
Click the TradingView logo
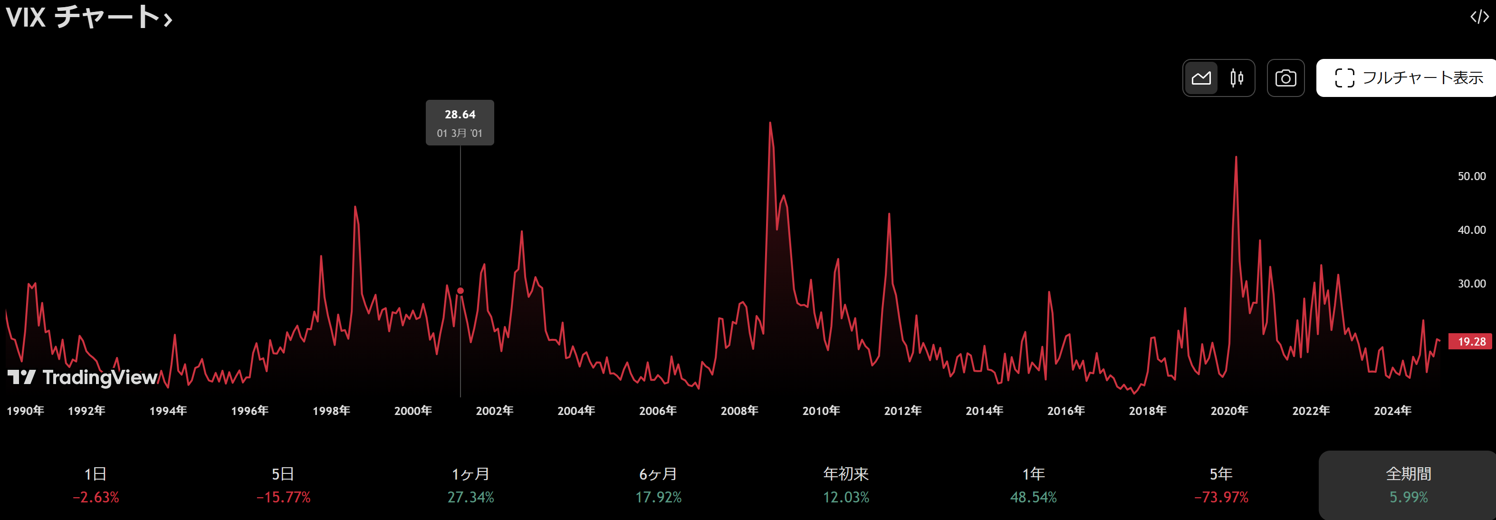82,378
